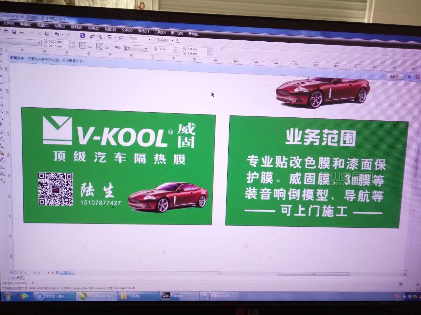Image resolution: width=421 pixels, height=315 pixels.
Task: Open the 位图(B) menu
Action: click(x=110, y=29)
